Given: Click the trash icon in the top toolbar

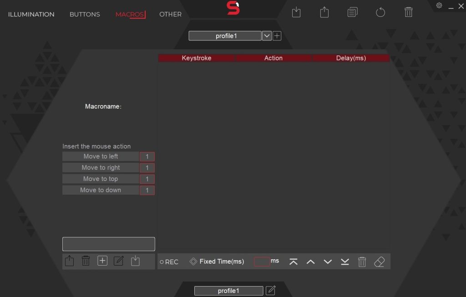Looking at the screenshot, I should pos(408,12).
